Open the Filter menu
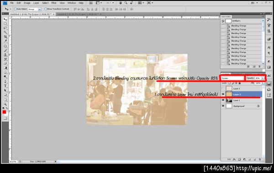 click(x=54, y=3)
